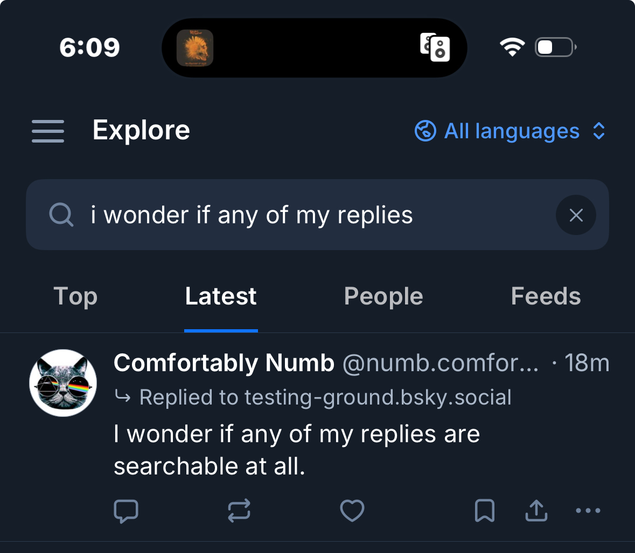The width and height of the screenshot is (635, 553).
Task: Click Replied to testing-ground.bsky.social link
Action: 325,398
